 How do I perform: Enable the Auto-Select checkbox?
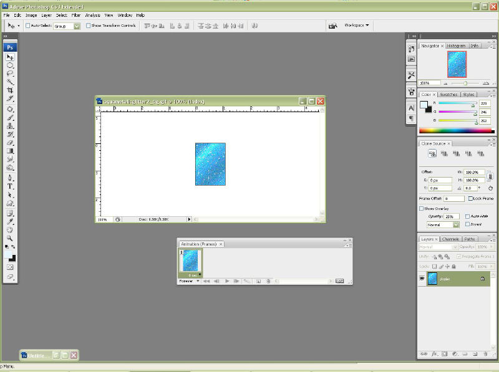point(27,26)
